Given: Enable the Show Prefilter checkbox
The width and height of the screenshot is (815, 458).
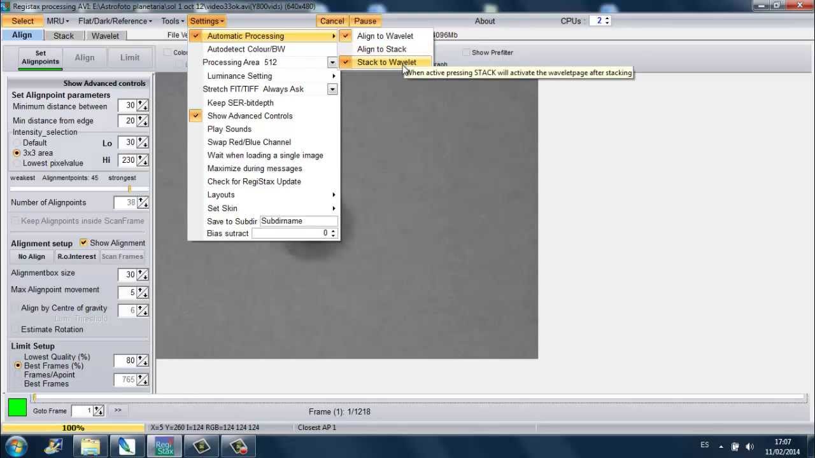Looking at the screenshot, I should pyautogui.click(x=466, y=53).
